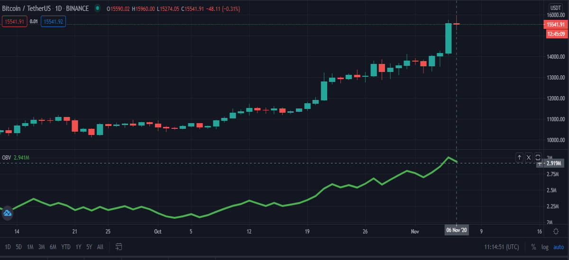Select the YTD date range

coord(66,247)
